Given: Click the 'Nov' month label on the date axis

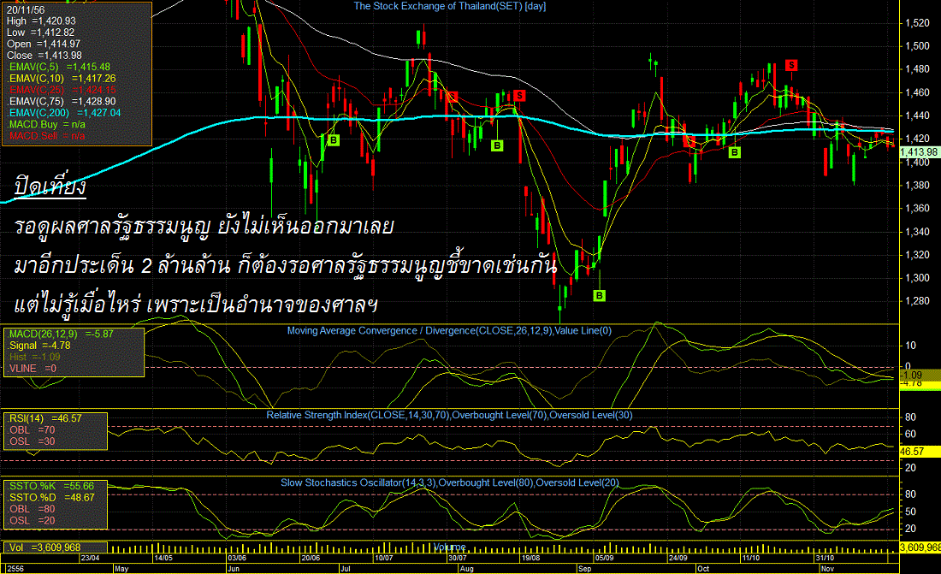Looking at the screenshot, I should coord(827,569).
